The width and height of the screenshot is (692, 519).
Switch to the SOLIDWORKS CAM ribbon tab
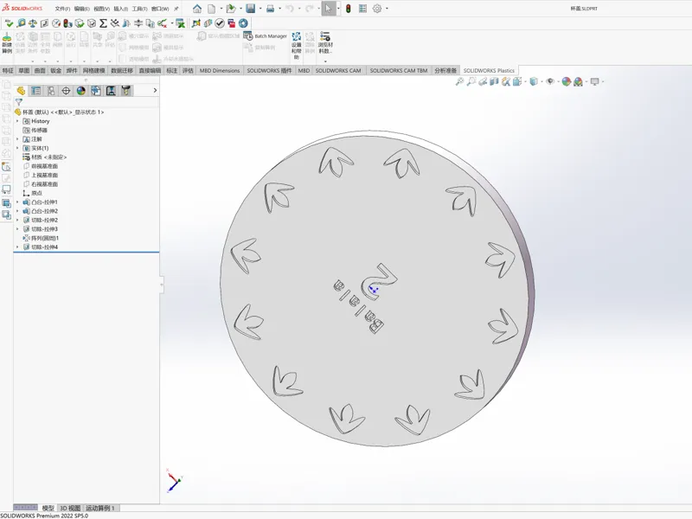click(338, 71)
